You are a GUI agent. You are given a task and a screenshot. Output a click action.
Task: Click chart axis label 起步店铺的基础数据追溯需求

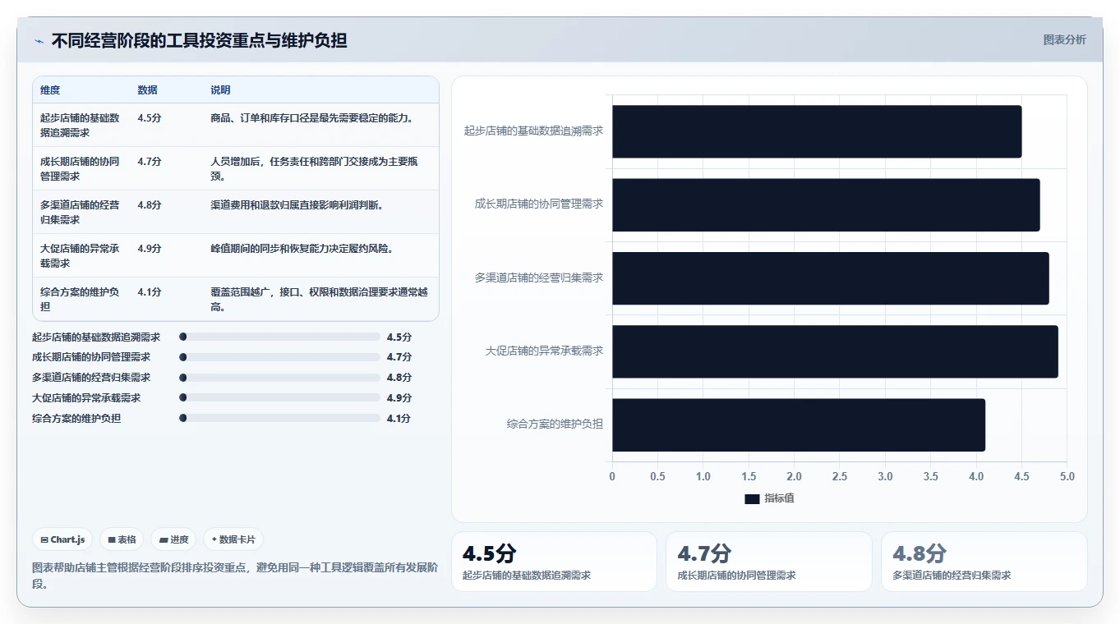(x=533, y=131)
